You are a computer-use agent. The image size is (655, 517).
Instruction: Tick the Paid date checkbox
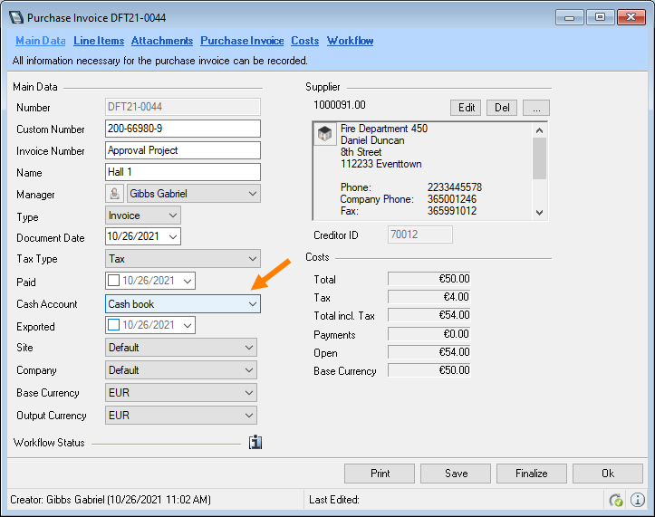[114, 282]
